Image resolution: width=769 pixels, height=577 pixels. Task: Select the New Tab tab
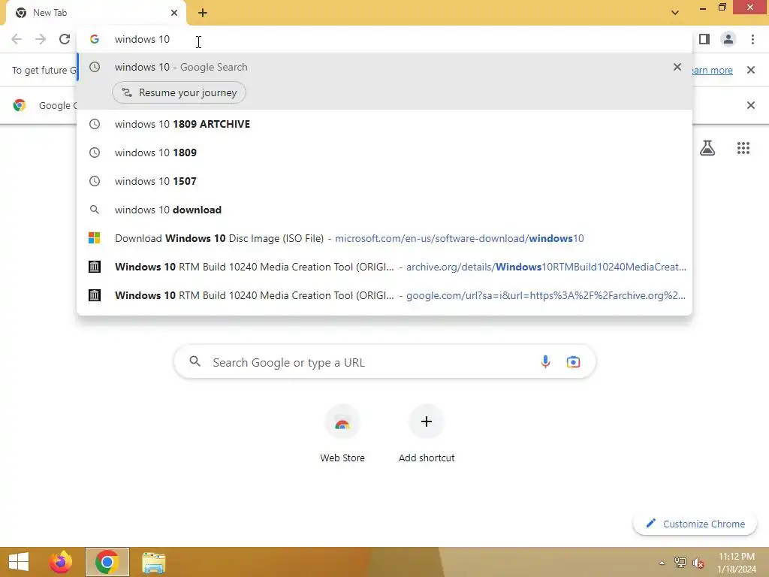click(x=96, y=13)
